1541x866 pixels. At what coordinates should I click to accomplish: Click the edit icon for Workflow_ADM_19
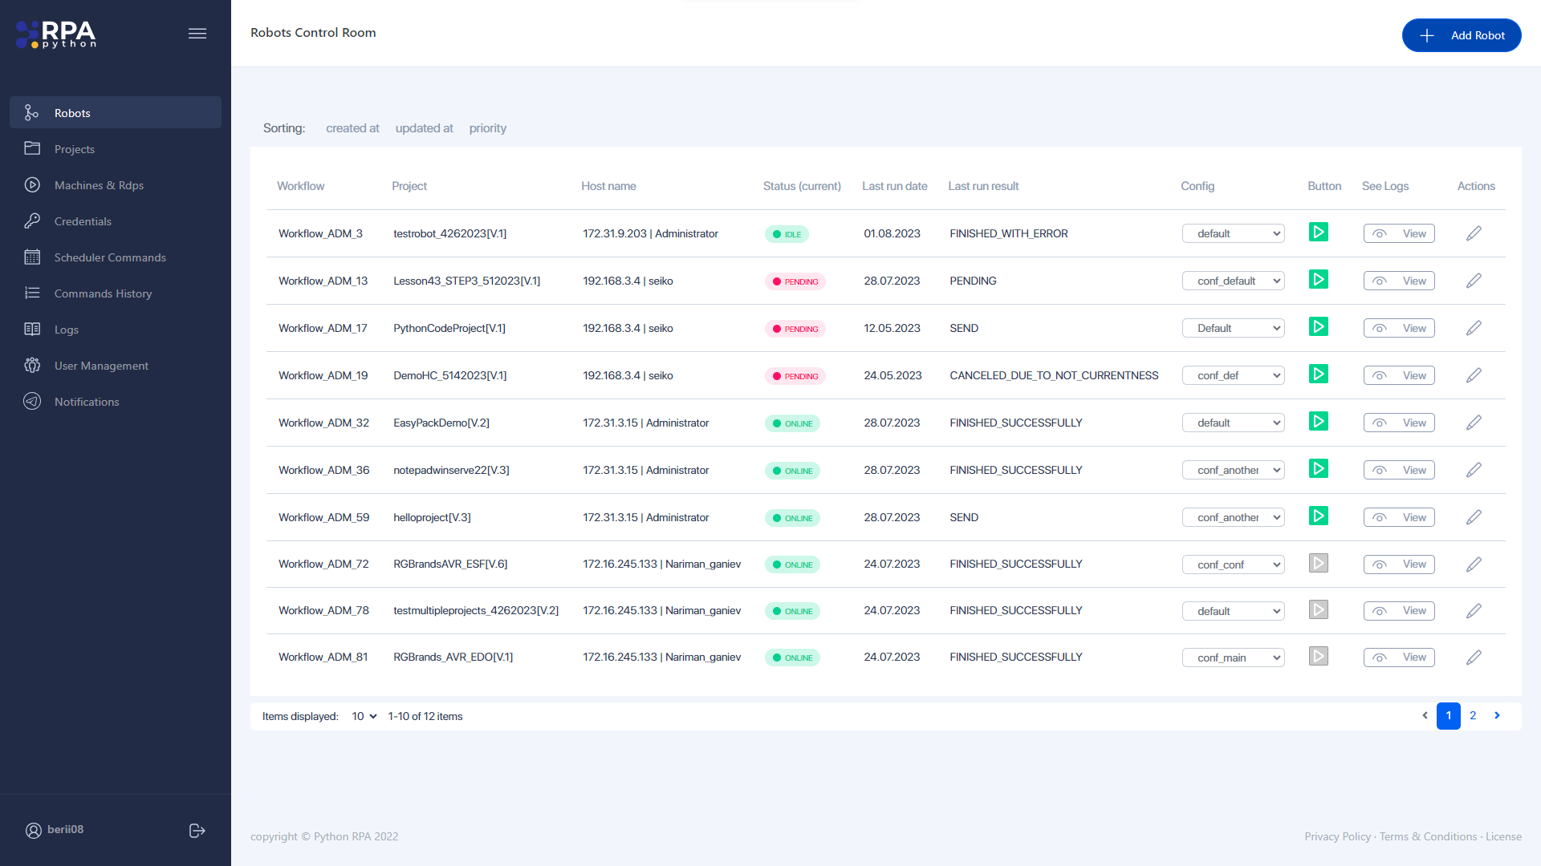[1474, 375]
